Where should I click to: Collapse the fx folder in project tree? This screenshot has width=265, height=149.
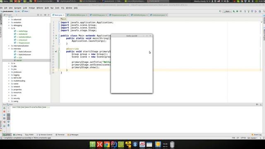9,29
